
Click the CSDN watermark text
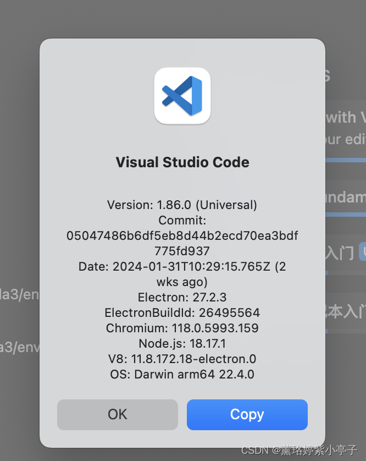[300, 450]
